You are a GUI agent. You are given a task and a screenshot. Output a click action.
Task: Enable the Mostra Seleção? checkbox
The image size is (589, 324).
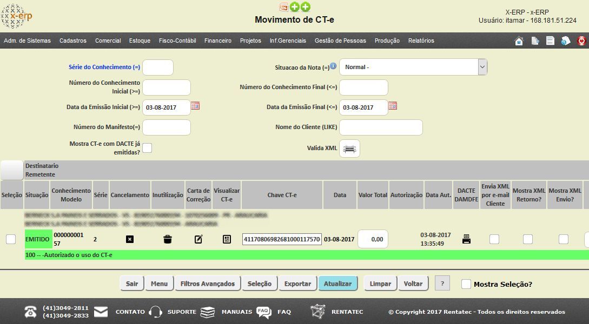coord(466,284)
